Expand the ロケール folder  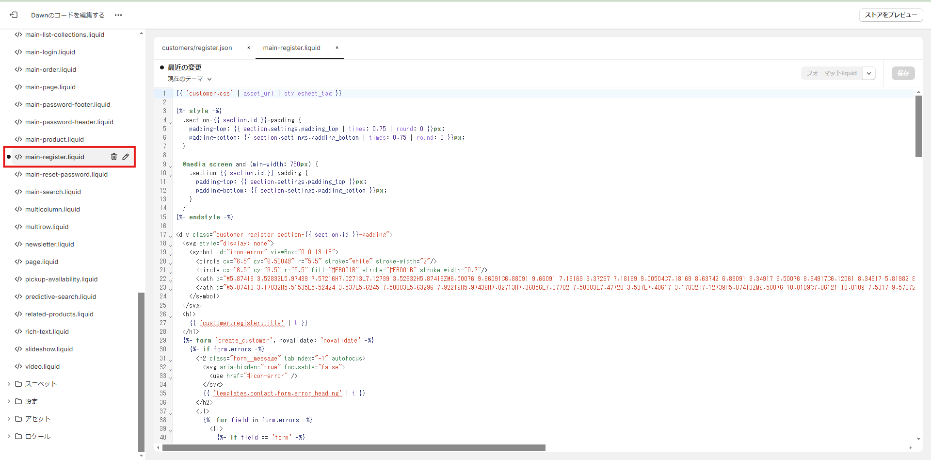[x=9, y=436]
